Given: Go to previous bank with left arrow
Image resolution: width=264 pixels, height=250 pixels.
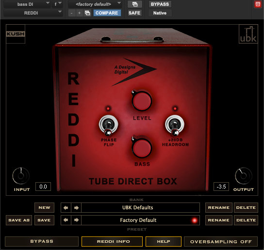Looking at the screenshot, I should tap(66, 208).
